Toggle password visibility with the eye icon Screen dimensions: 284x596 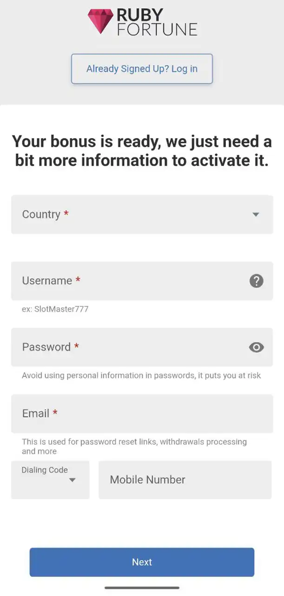[x=257, y=347]
